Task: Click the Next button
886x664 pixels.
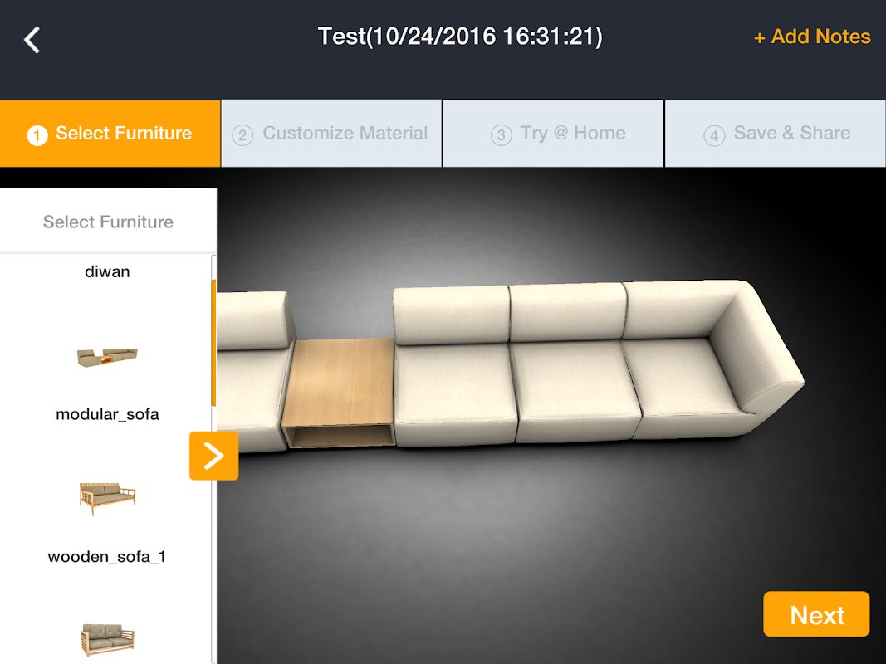Action: click(816, 614)
